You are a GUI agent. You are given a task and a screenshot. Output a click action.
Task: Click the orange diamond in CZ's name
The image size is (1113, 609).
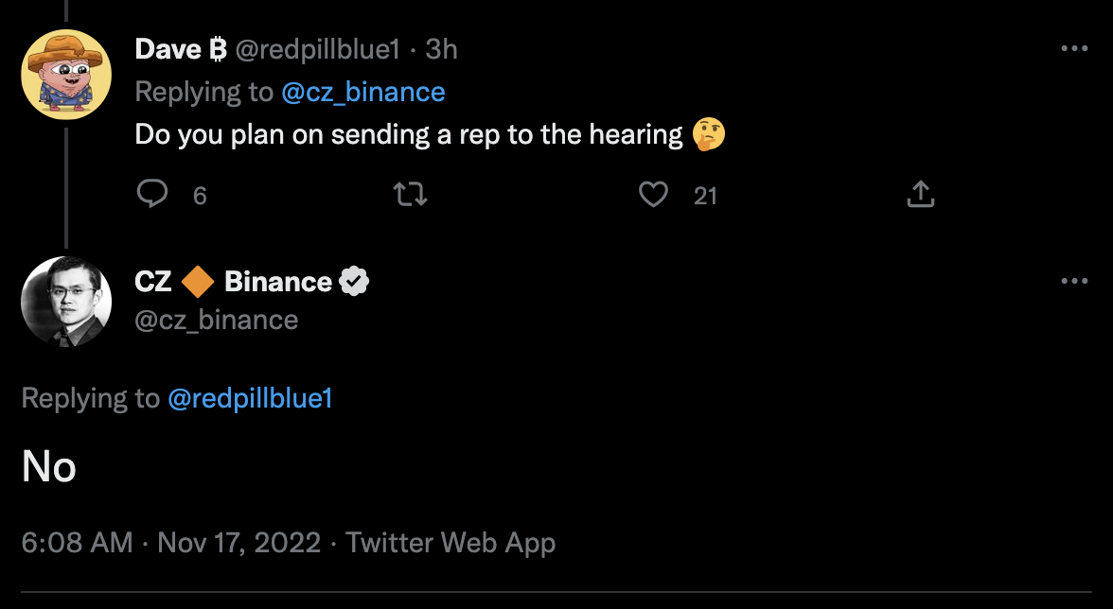pyautogui.click(x=198, y=282)
